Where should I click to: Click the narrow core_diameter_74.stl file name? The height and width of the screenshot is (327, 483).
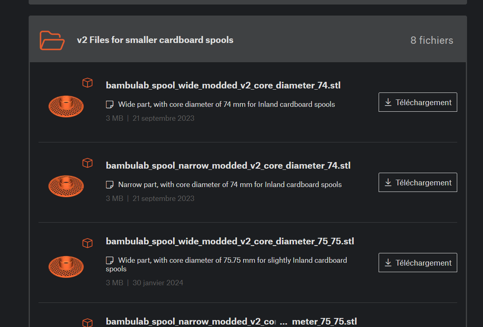228,166
